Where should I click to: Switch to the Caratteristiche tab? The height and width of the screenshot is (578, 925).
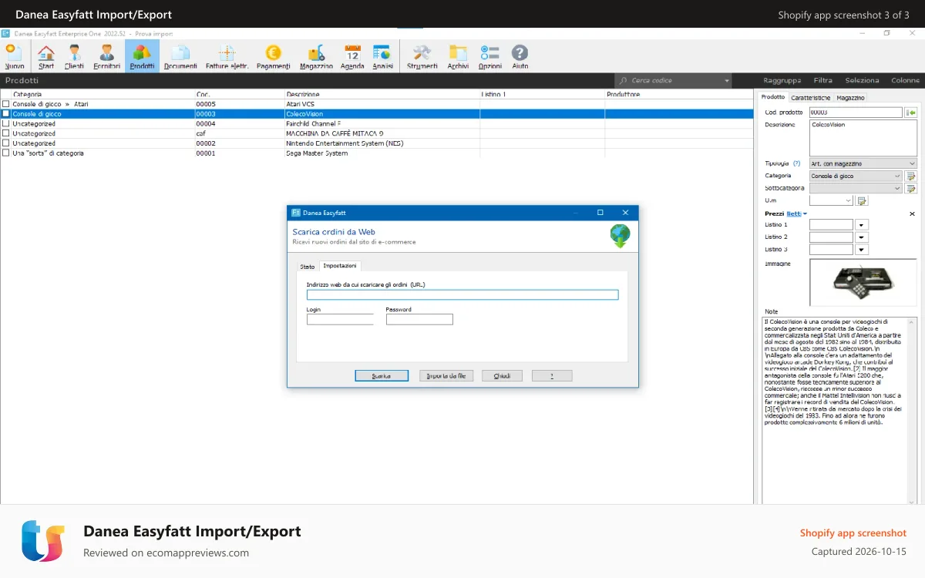[811, 98]
